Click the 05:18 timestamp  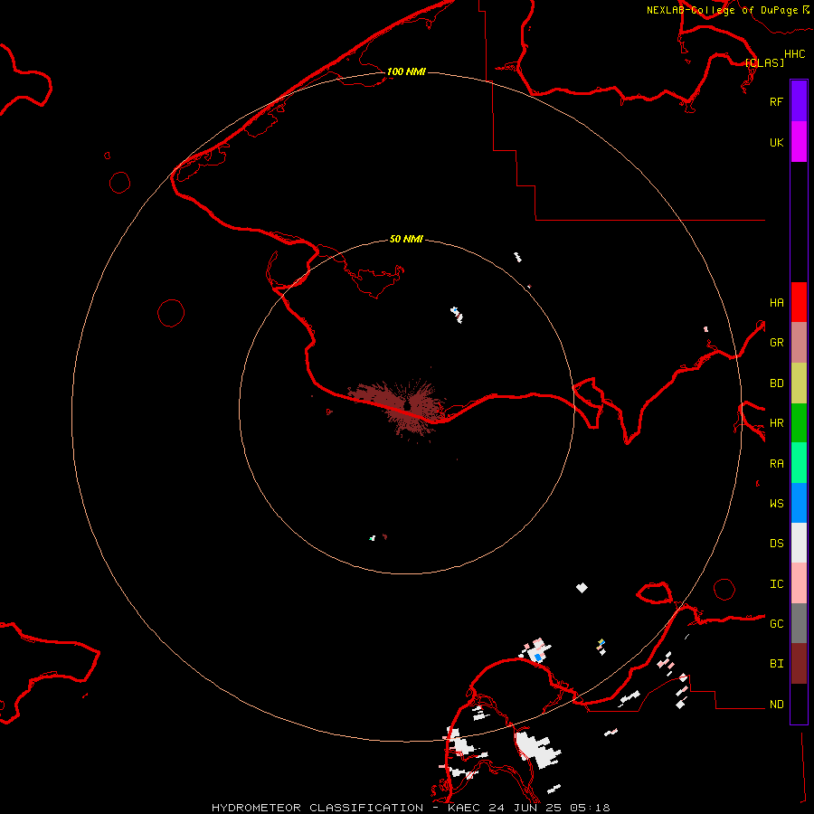click(x=589, y=808)
